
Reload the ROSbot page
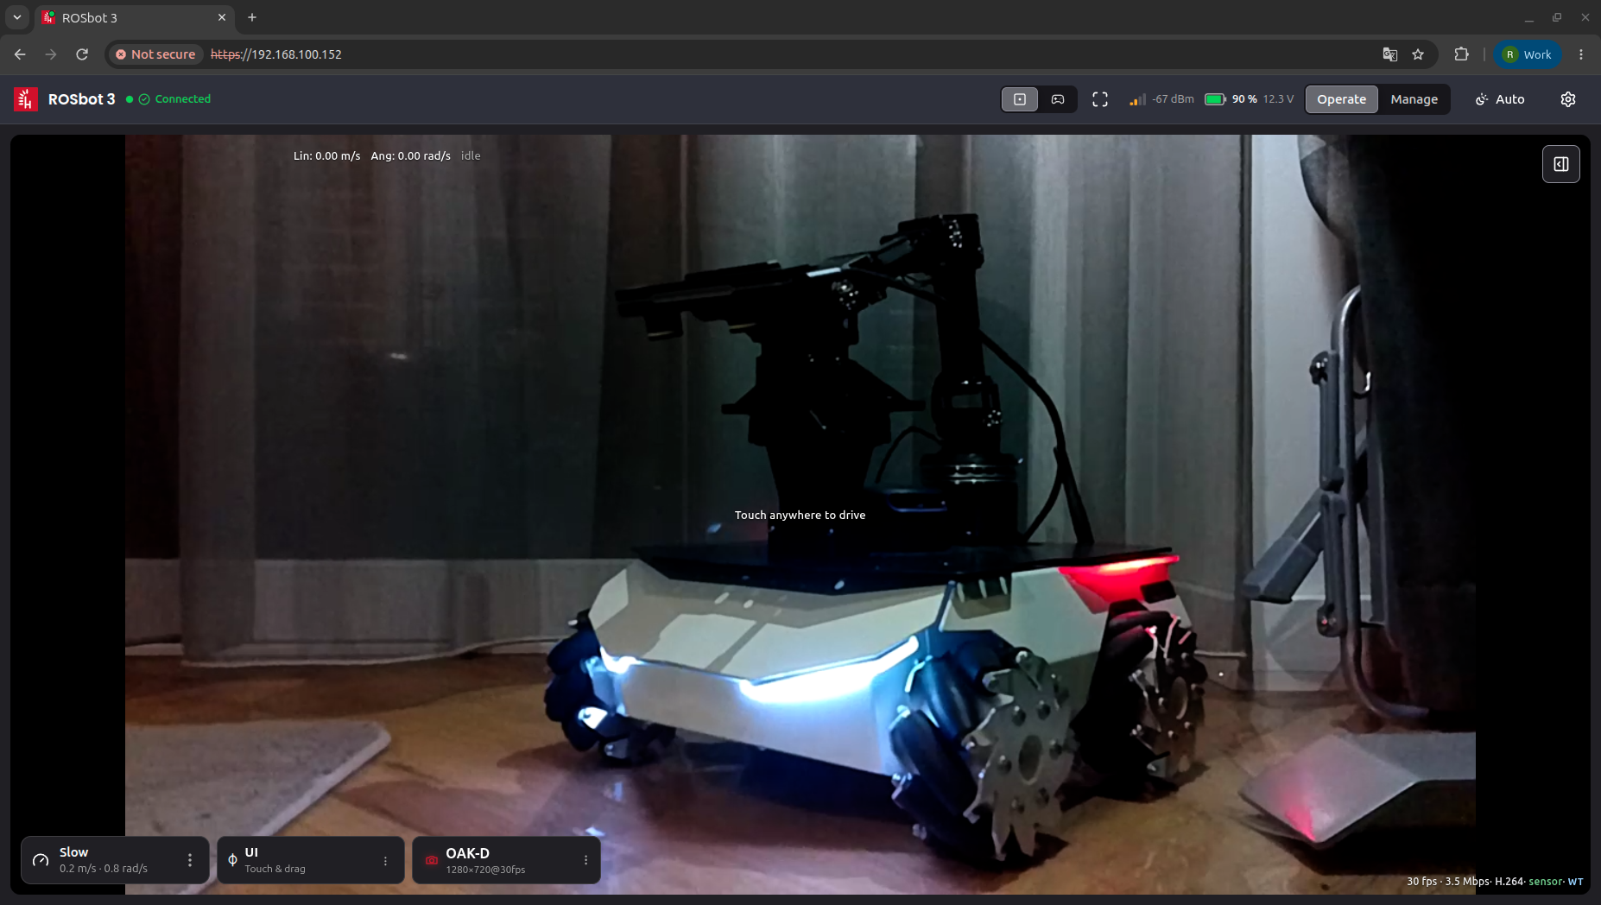tap(82, 54)
